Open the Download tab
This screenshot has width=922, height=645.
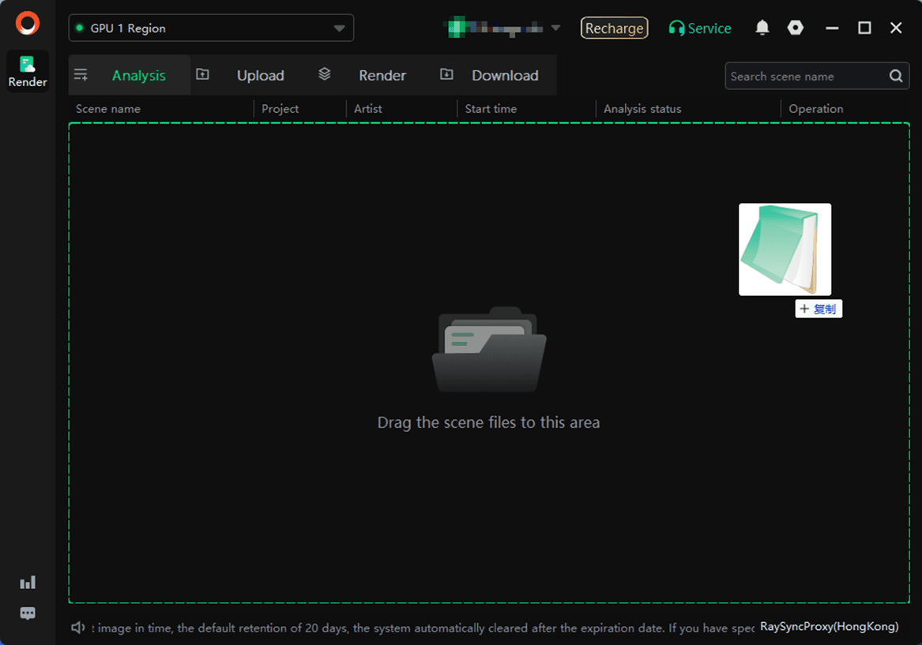(504, 76)
